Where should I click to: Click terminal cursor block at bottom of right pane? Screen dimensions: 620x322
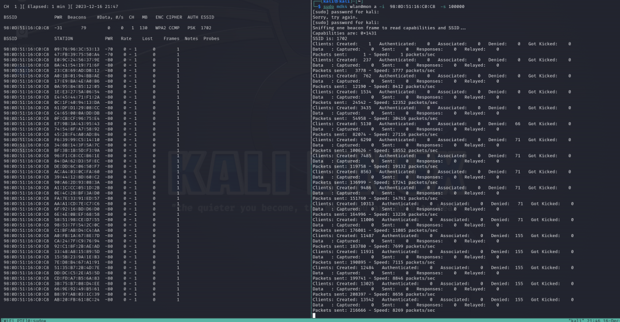pos(314,316)
